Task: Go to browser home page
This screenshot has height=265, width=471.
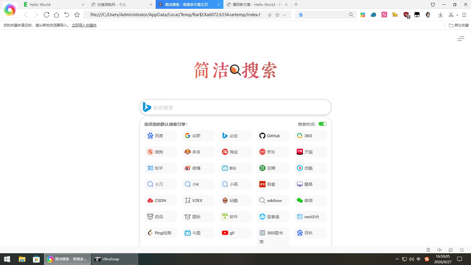Action: pos(57,15)
